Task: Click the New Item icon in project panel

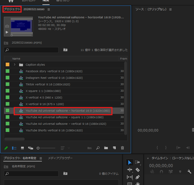Action: [114, 148]
